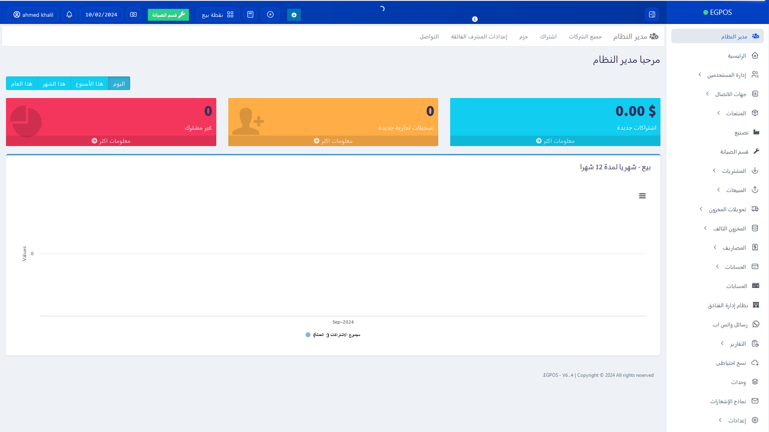Click the home icon beside الرئيسية
The width and height of the screenshot is (769, 432).
coord(755,56)
